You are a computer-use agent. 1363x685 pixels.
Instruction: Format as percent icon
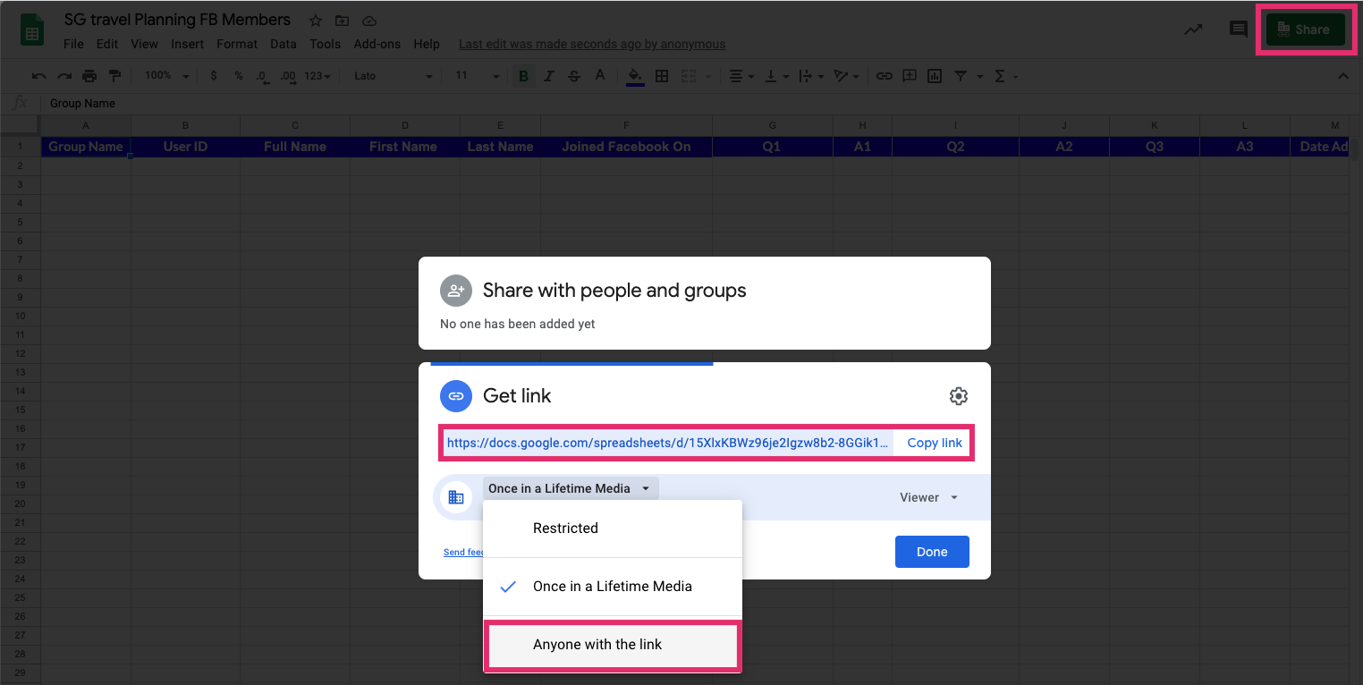pos(239,76)
